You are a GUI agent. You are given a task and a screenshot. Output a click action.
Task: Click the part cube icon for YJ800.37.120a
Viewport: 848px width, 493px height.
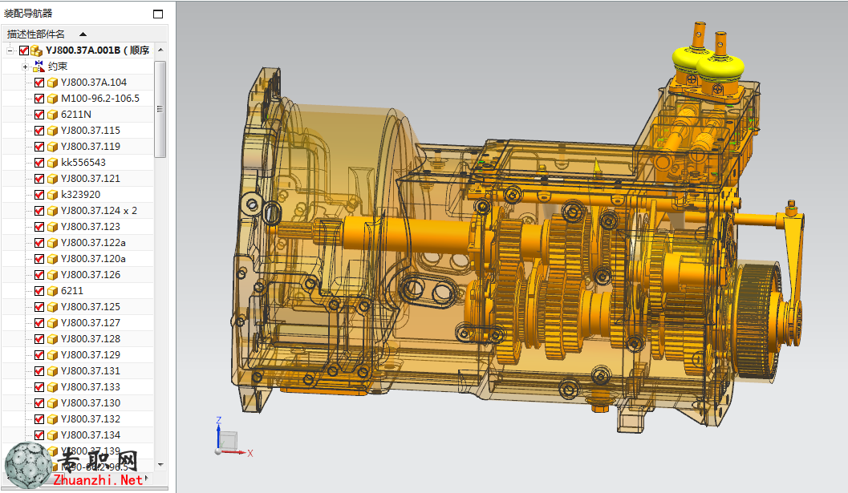(x=52, y=259)
